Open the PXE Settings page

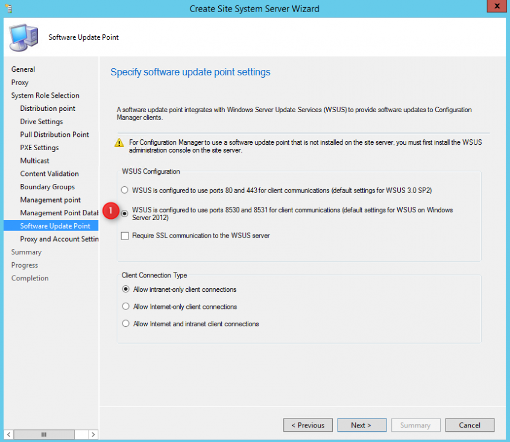pos(39,147)
